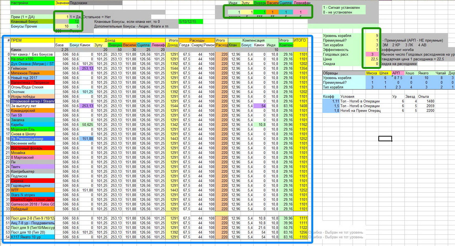Select the Прем (1 = ДА) value cell
This screenshot has width=455, height=246.
point(62,17)
